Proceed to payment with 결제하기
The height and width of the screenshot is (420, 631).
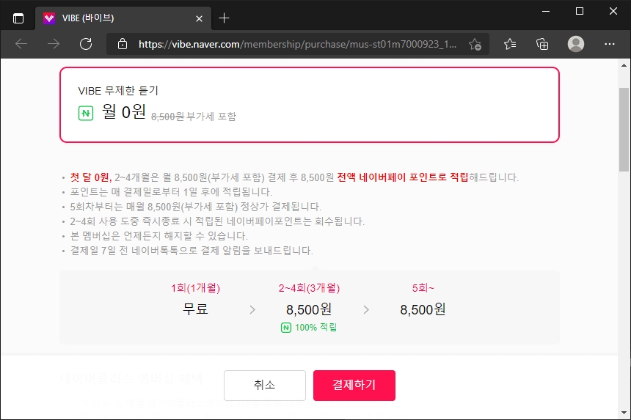(x=354, y=386)
